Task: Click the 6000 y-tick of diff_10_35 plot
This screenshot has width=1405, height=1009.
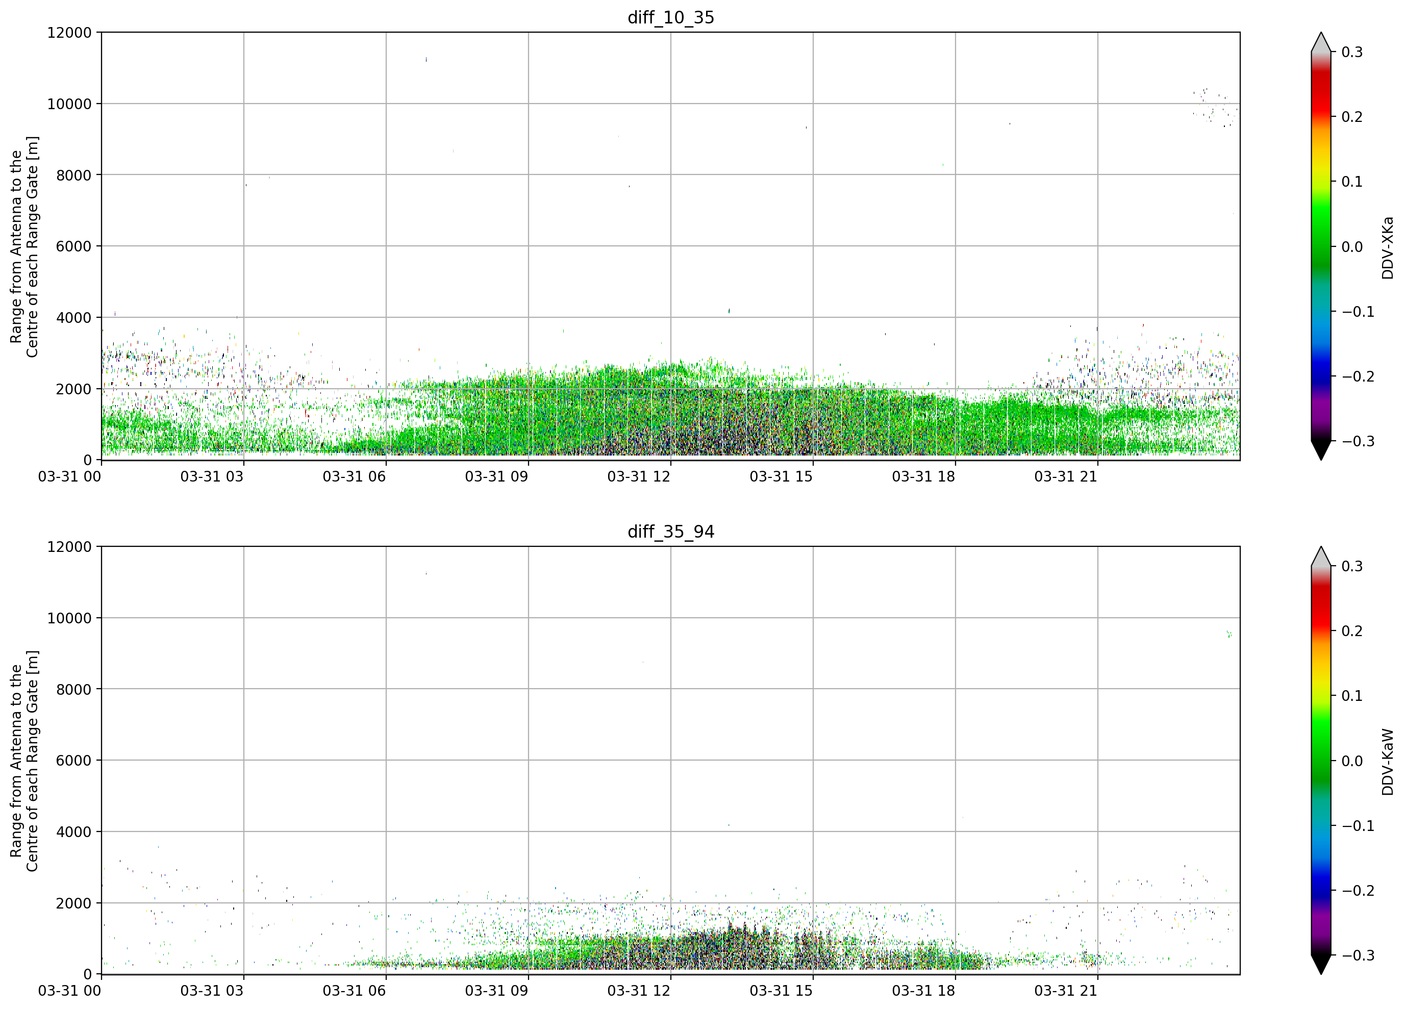Action: click(x=73, y=246)
